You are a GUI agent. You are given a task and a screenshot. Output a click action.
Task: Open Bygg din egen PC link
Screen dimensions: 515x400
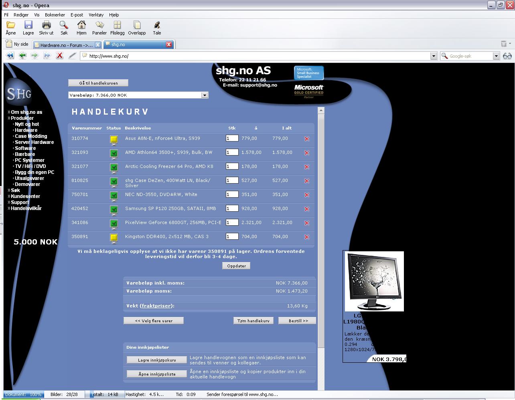tap(34, 172)
